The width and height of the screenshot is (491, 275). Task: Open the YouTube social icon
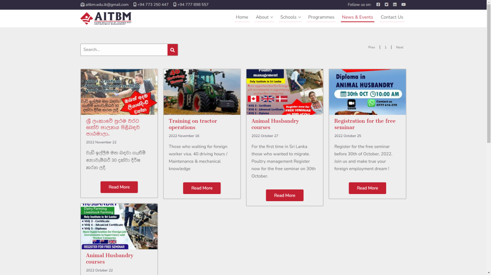click(x=404, y=4)
